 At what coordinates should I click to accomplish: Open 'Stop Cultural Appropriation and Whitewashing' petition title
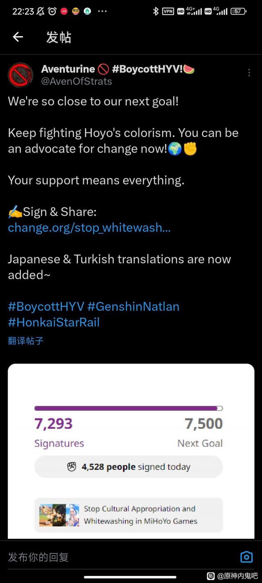pyautogui.click(x=140, y=515)
